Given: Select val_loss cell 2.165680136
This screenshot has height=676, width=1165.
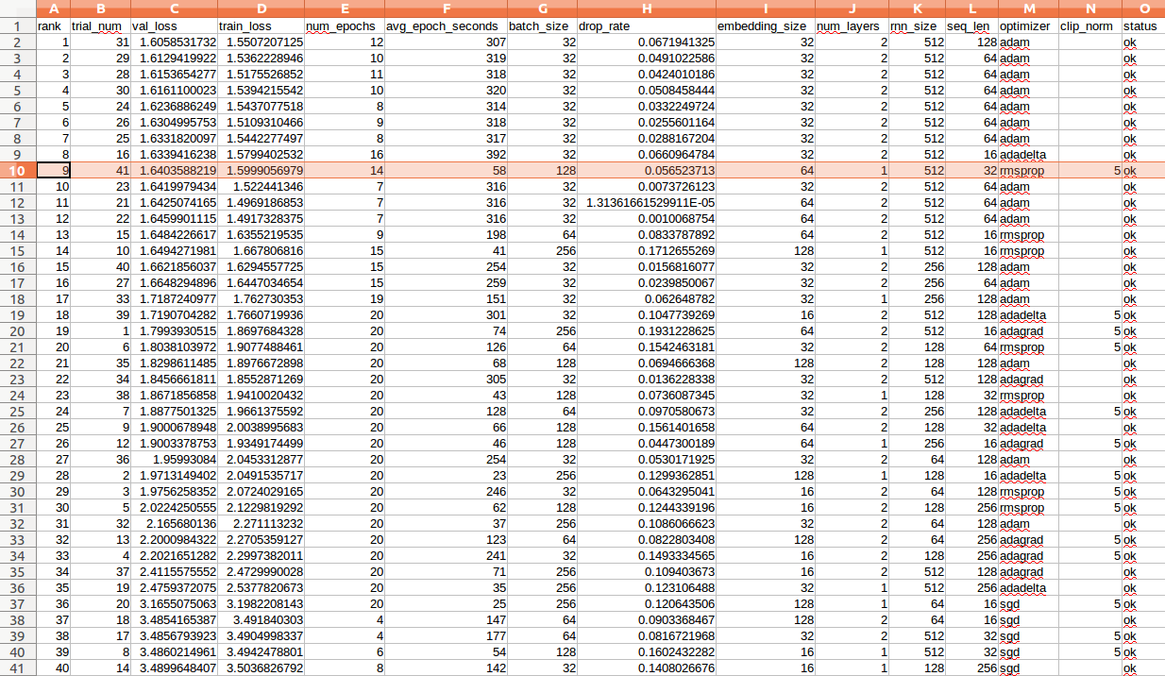Looking at the screenshot, I should (x=177, y=523).
